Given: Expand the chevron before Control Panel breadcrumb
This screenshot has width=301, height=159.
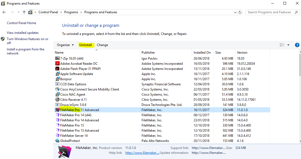Looking at the screenshot, I should tap(35, 12).
